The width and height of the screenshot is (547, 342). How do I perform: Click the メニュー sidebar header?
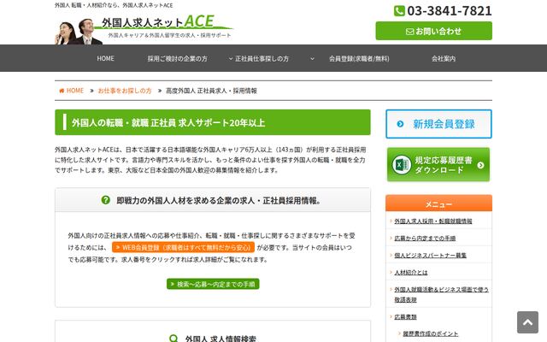[x=438, y=203]
